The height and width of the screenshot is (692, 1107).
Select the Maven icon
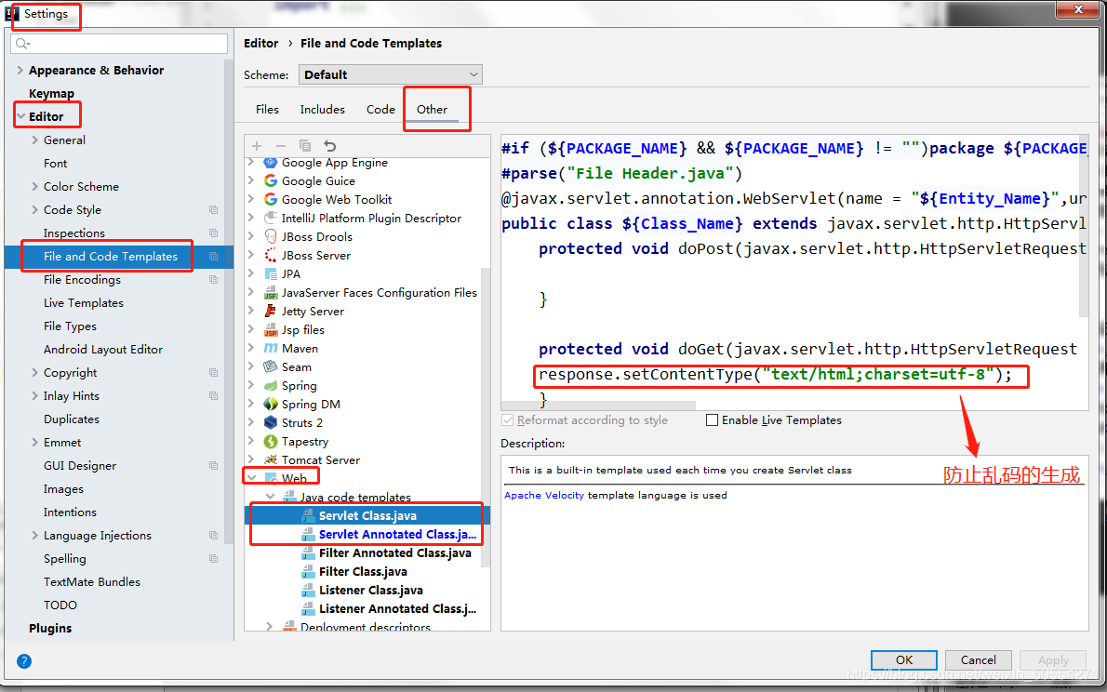[x=271, y=348]
